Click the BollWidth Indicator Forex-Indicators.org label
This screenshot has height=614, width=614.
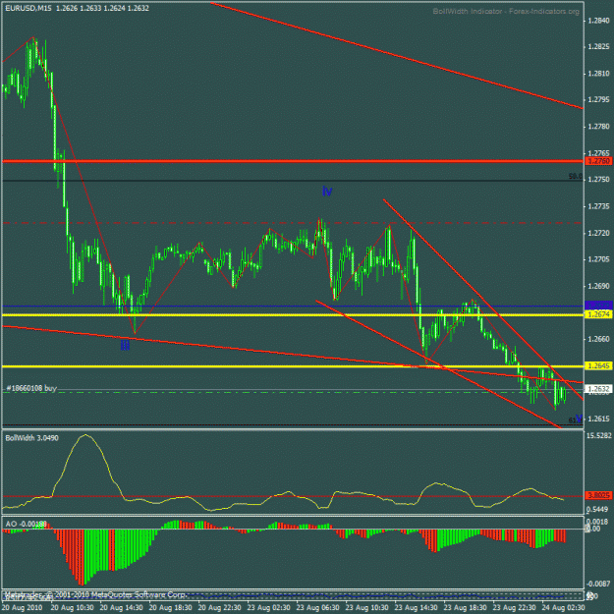[x=506, y=12]
